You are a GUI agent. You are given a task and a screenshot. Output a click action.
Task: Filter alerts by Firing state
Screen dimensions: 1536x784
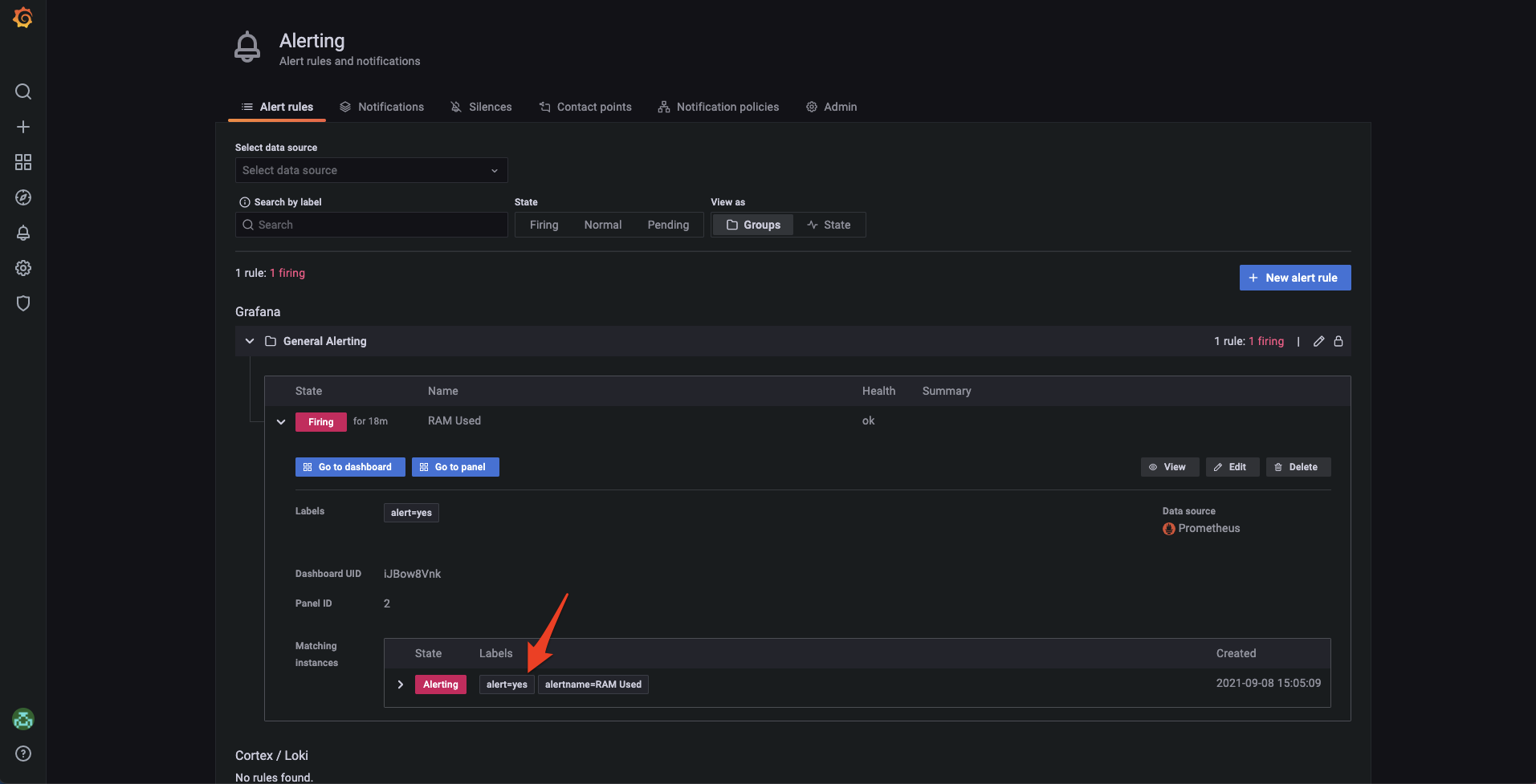[x=543, y=225]
